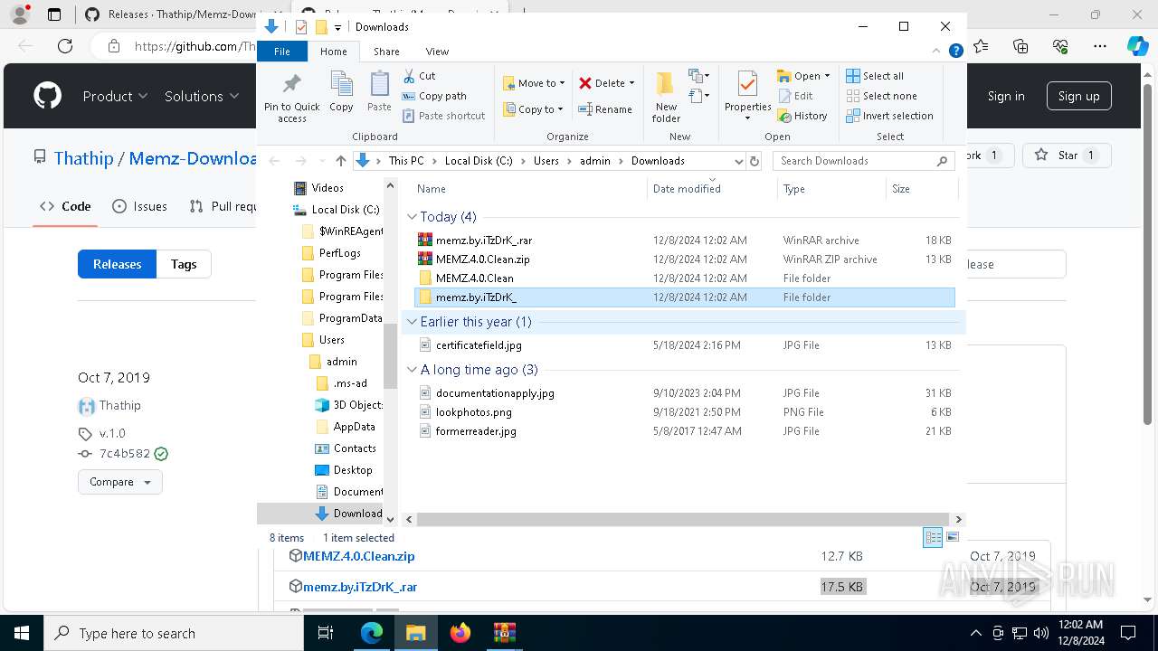This screenshot has width=1158, height=651.
Task: Open the Compare dropdown on GitHub
Action: point(120,482)
